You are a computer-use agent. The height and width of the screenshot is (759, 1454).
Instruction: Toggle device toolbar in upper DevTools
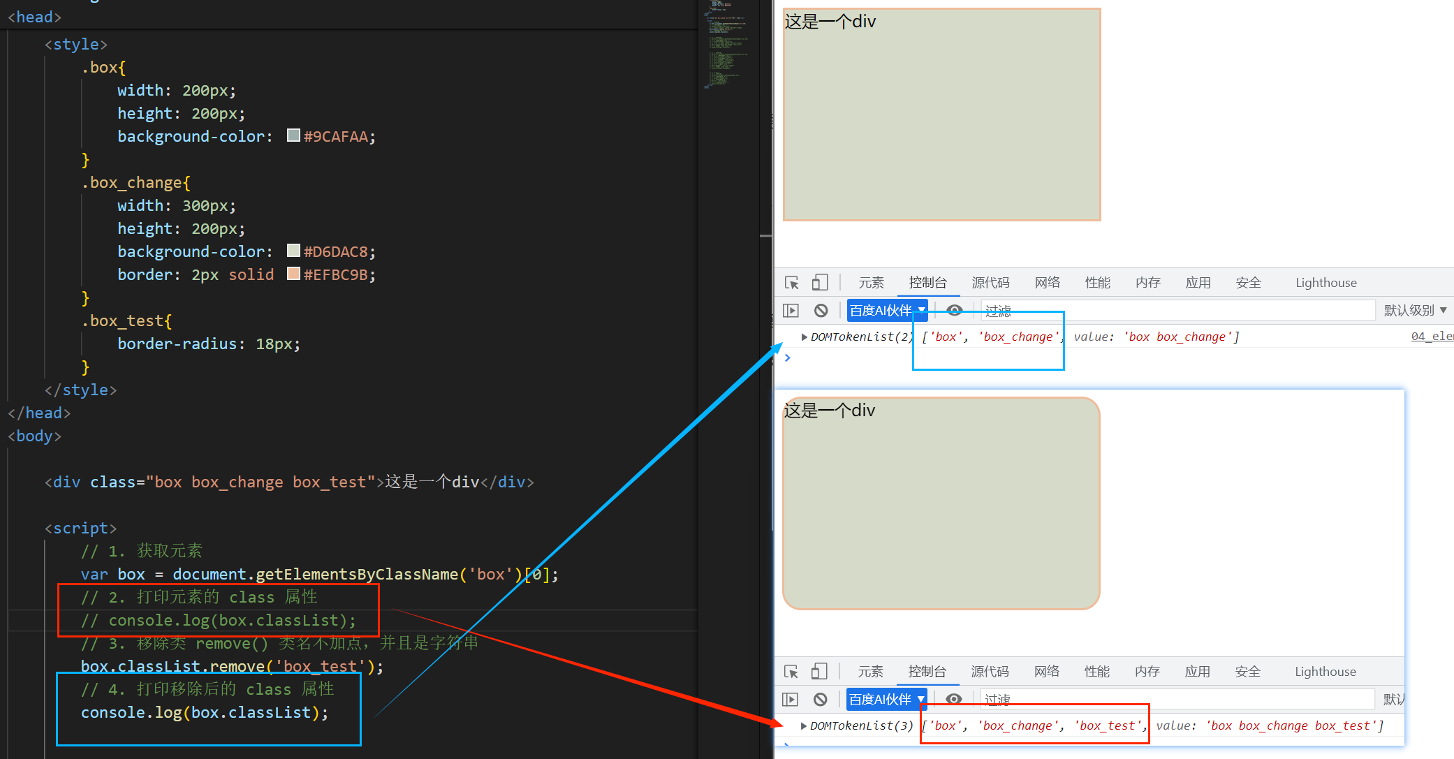pos(820,283)
